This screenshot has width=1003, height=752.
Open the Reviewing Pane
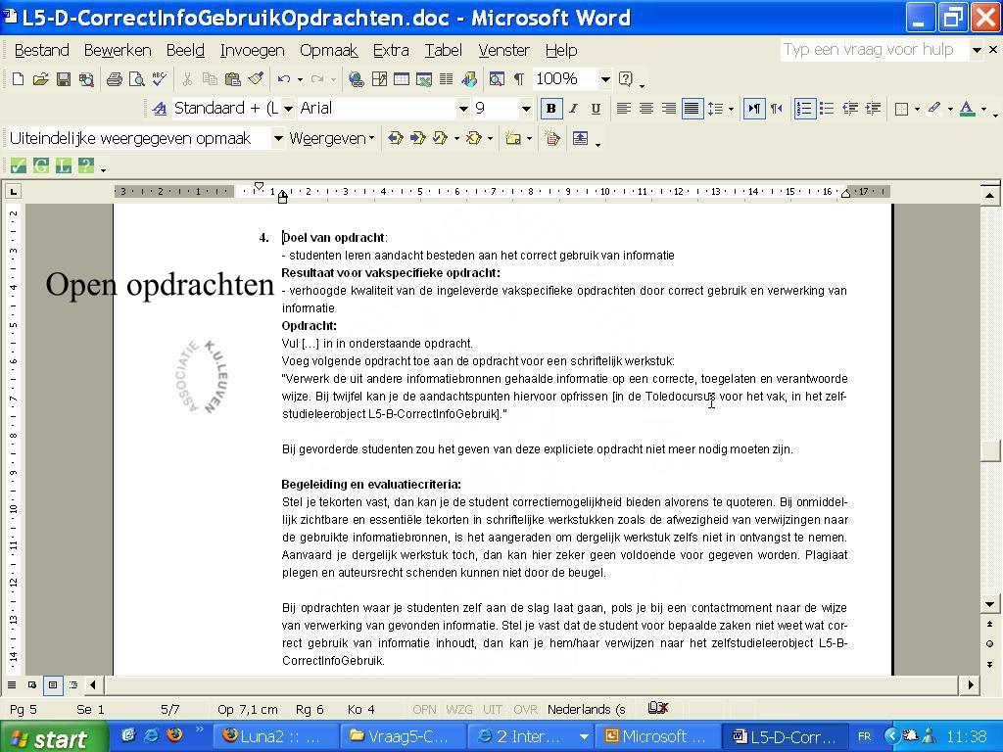tap(580, 138)
